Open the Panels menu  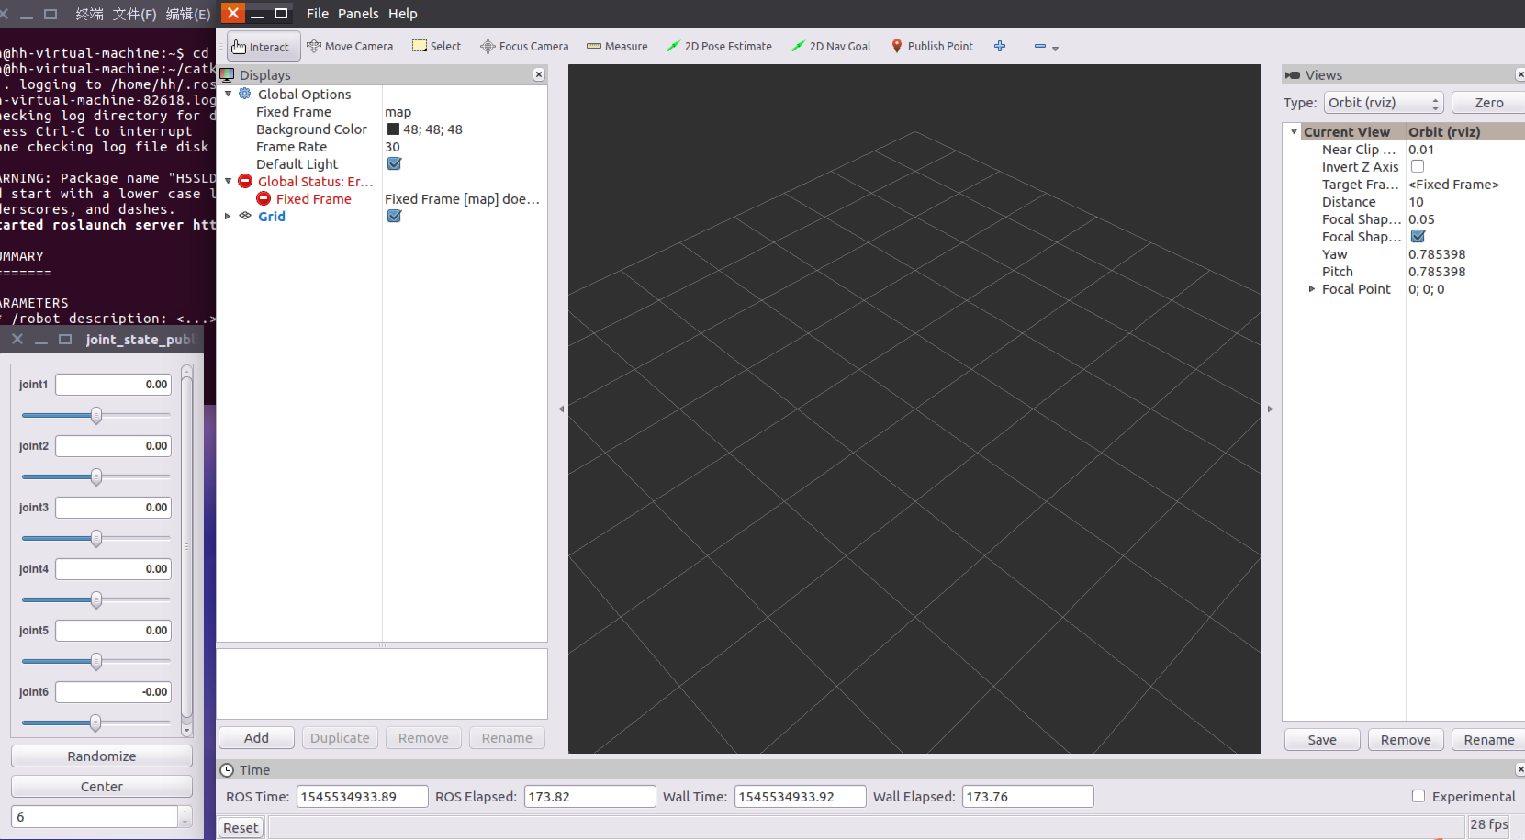coord(358,14)
